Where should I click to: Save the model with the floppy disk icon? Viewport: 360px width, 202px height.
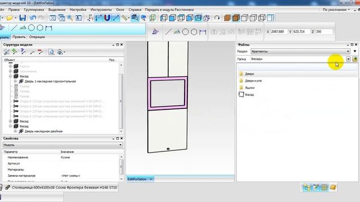[22, 18]
